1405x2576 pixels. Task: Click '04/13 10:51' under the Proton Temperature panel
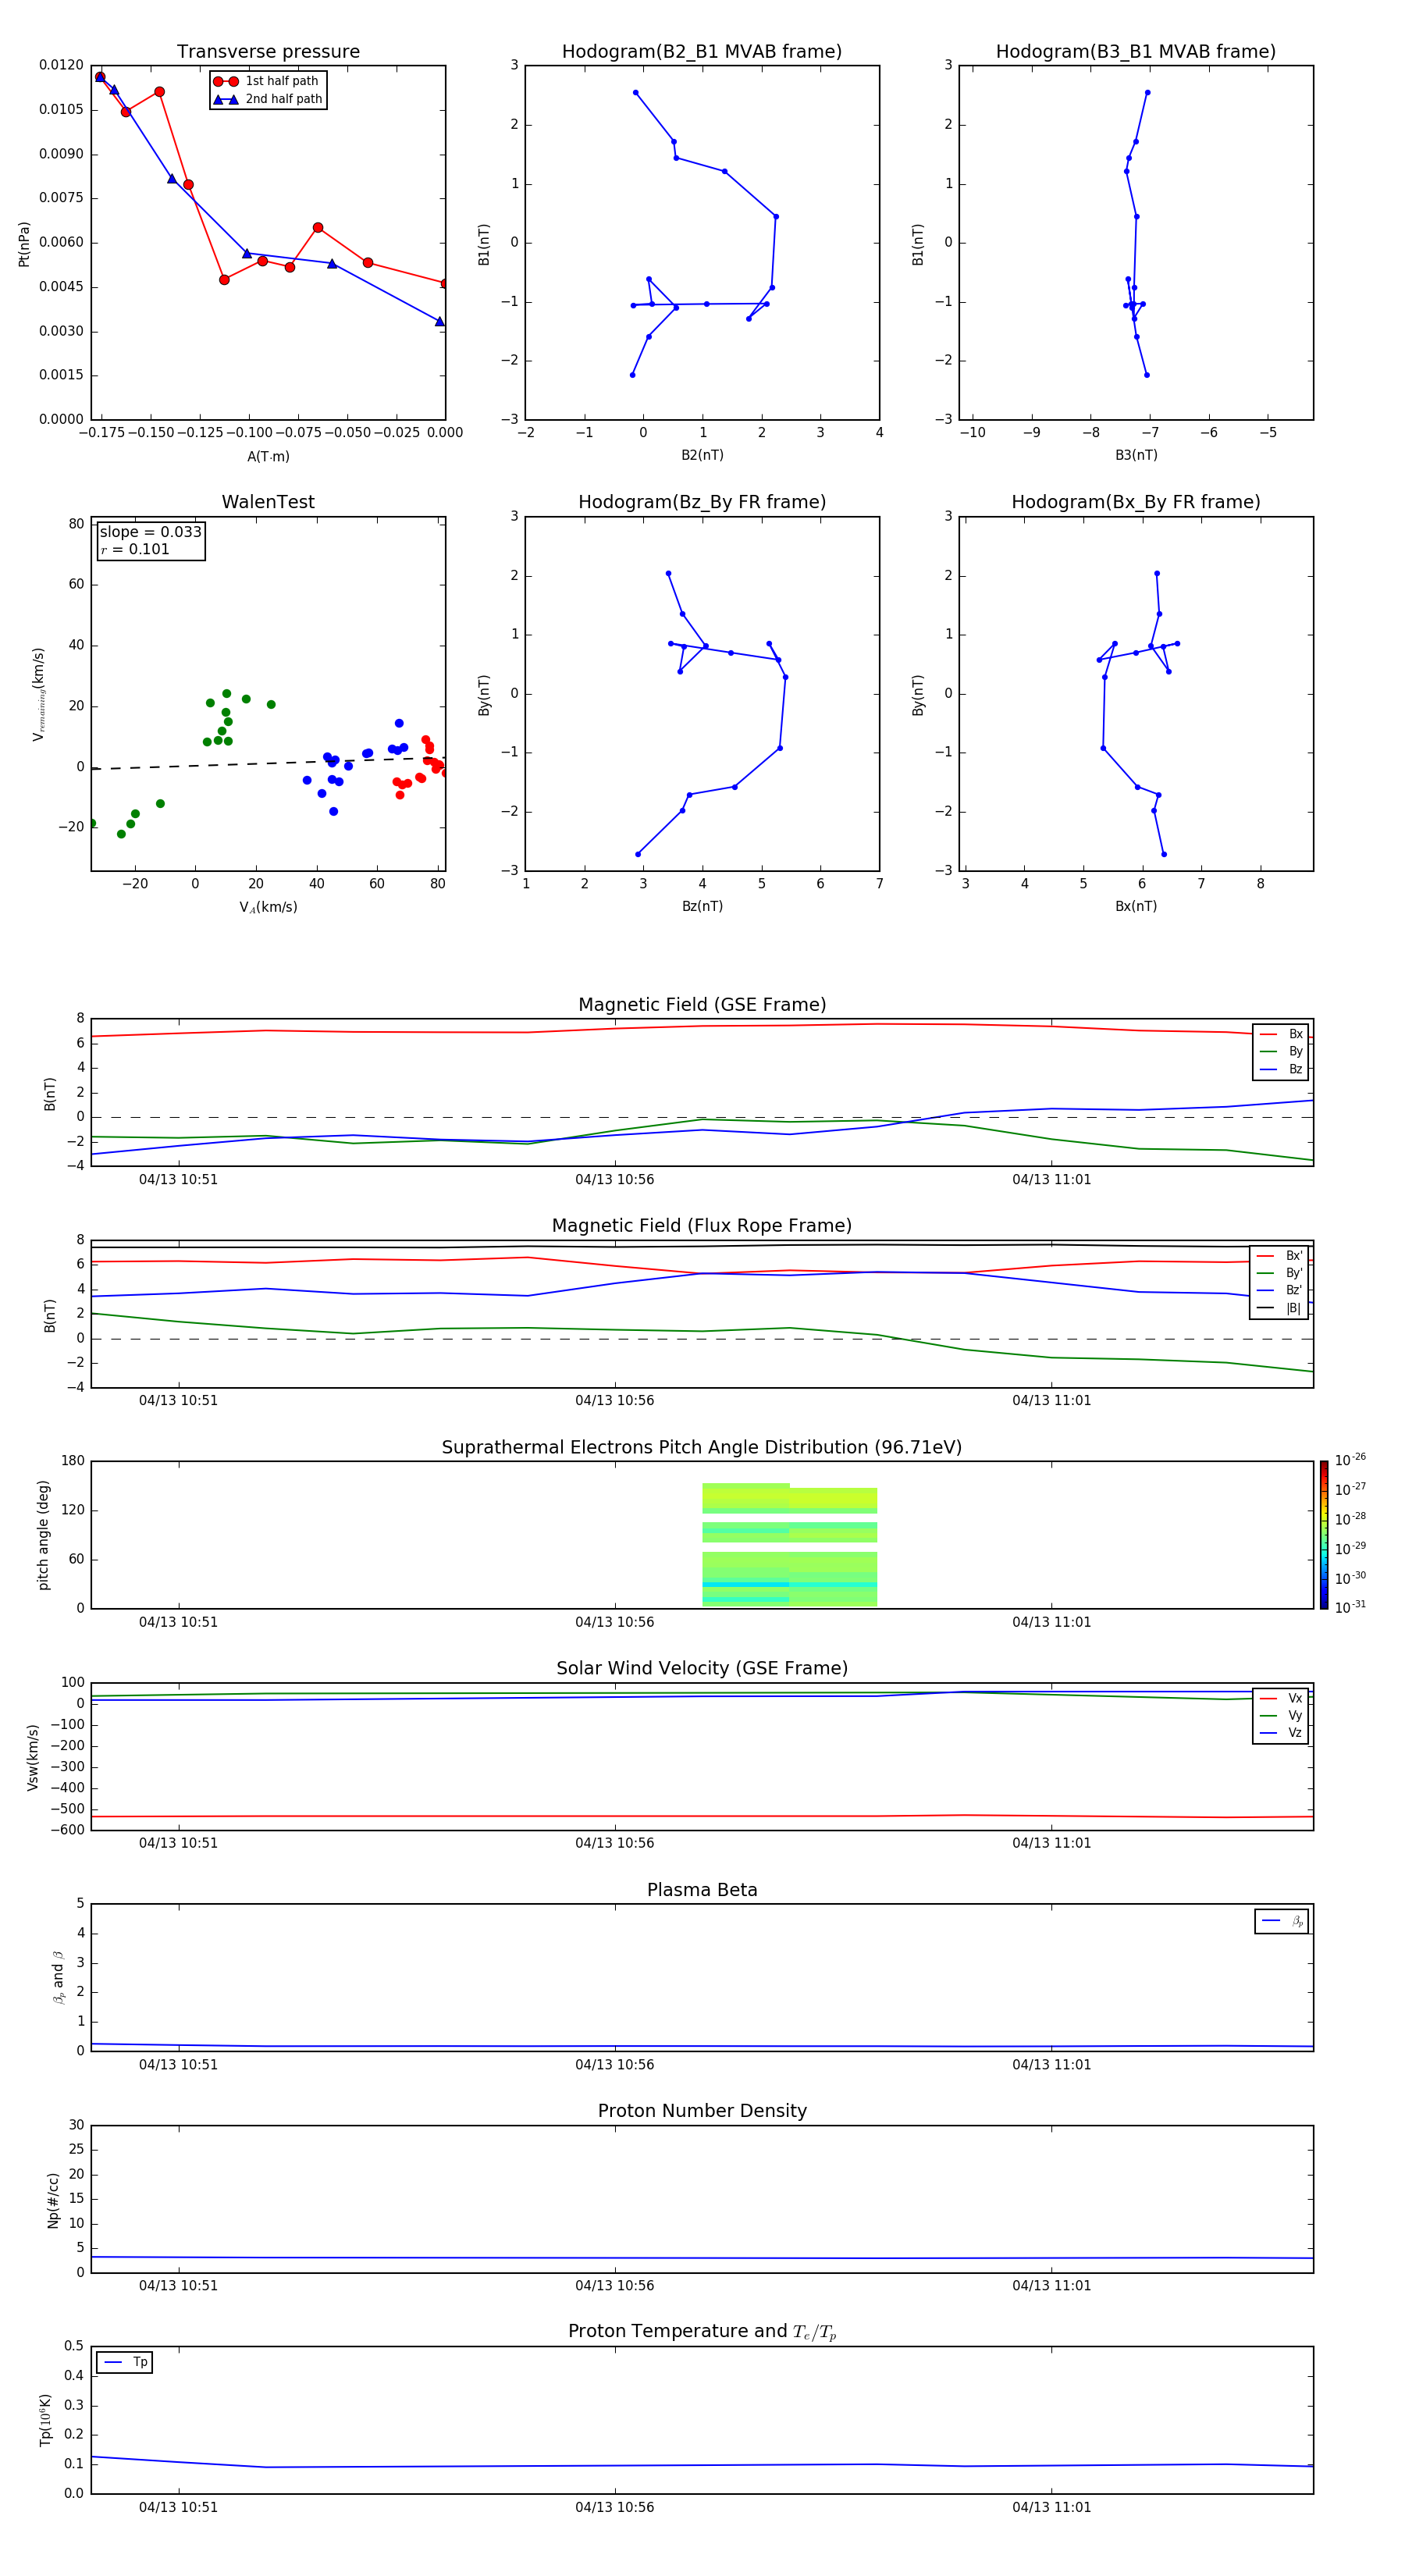pos(178,2507)
